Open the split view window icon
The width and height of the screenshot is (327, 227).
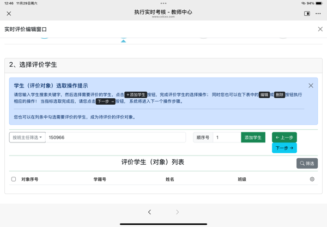(x=307, y=14)
